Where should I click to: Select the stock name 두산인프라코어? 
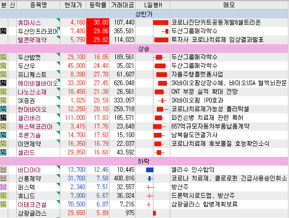coord(38,31)
